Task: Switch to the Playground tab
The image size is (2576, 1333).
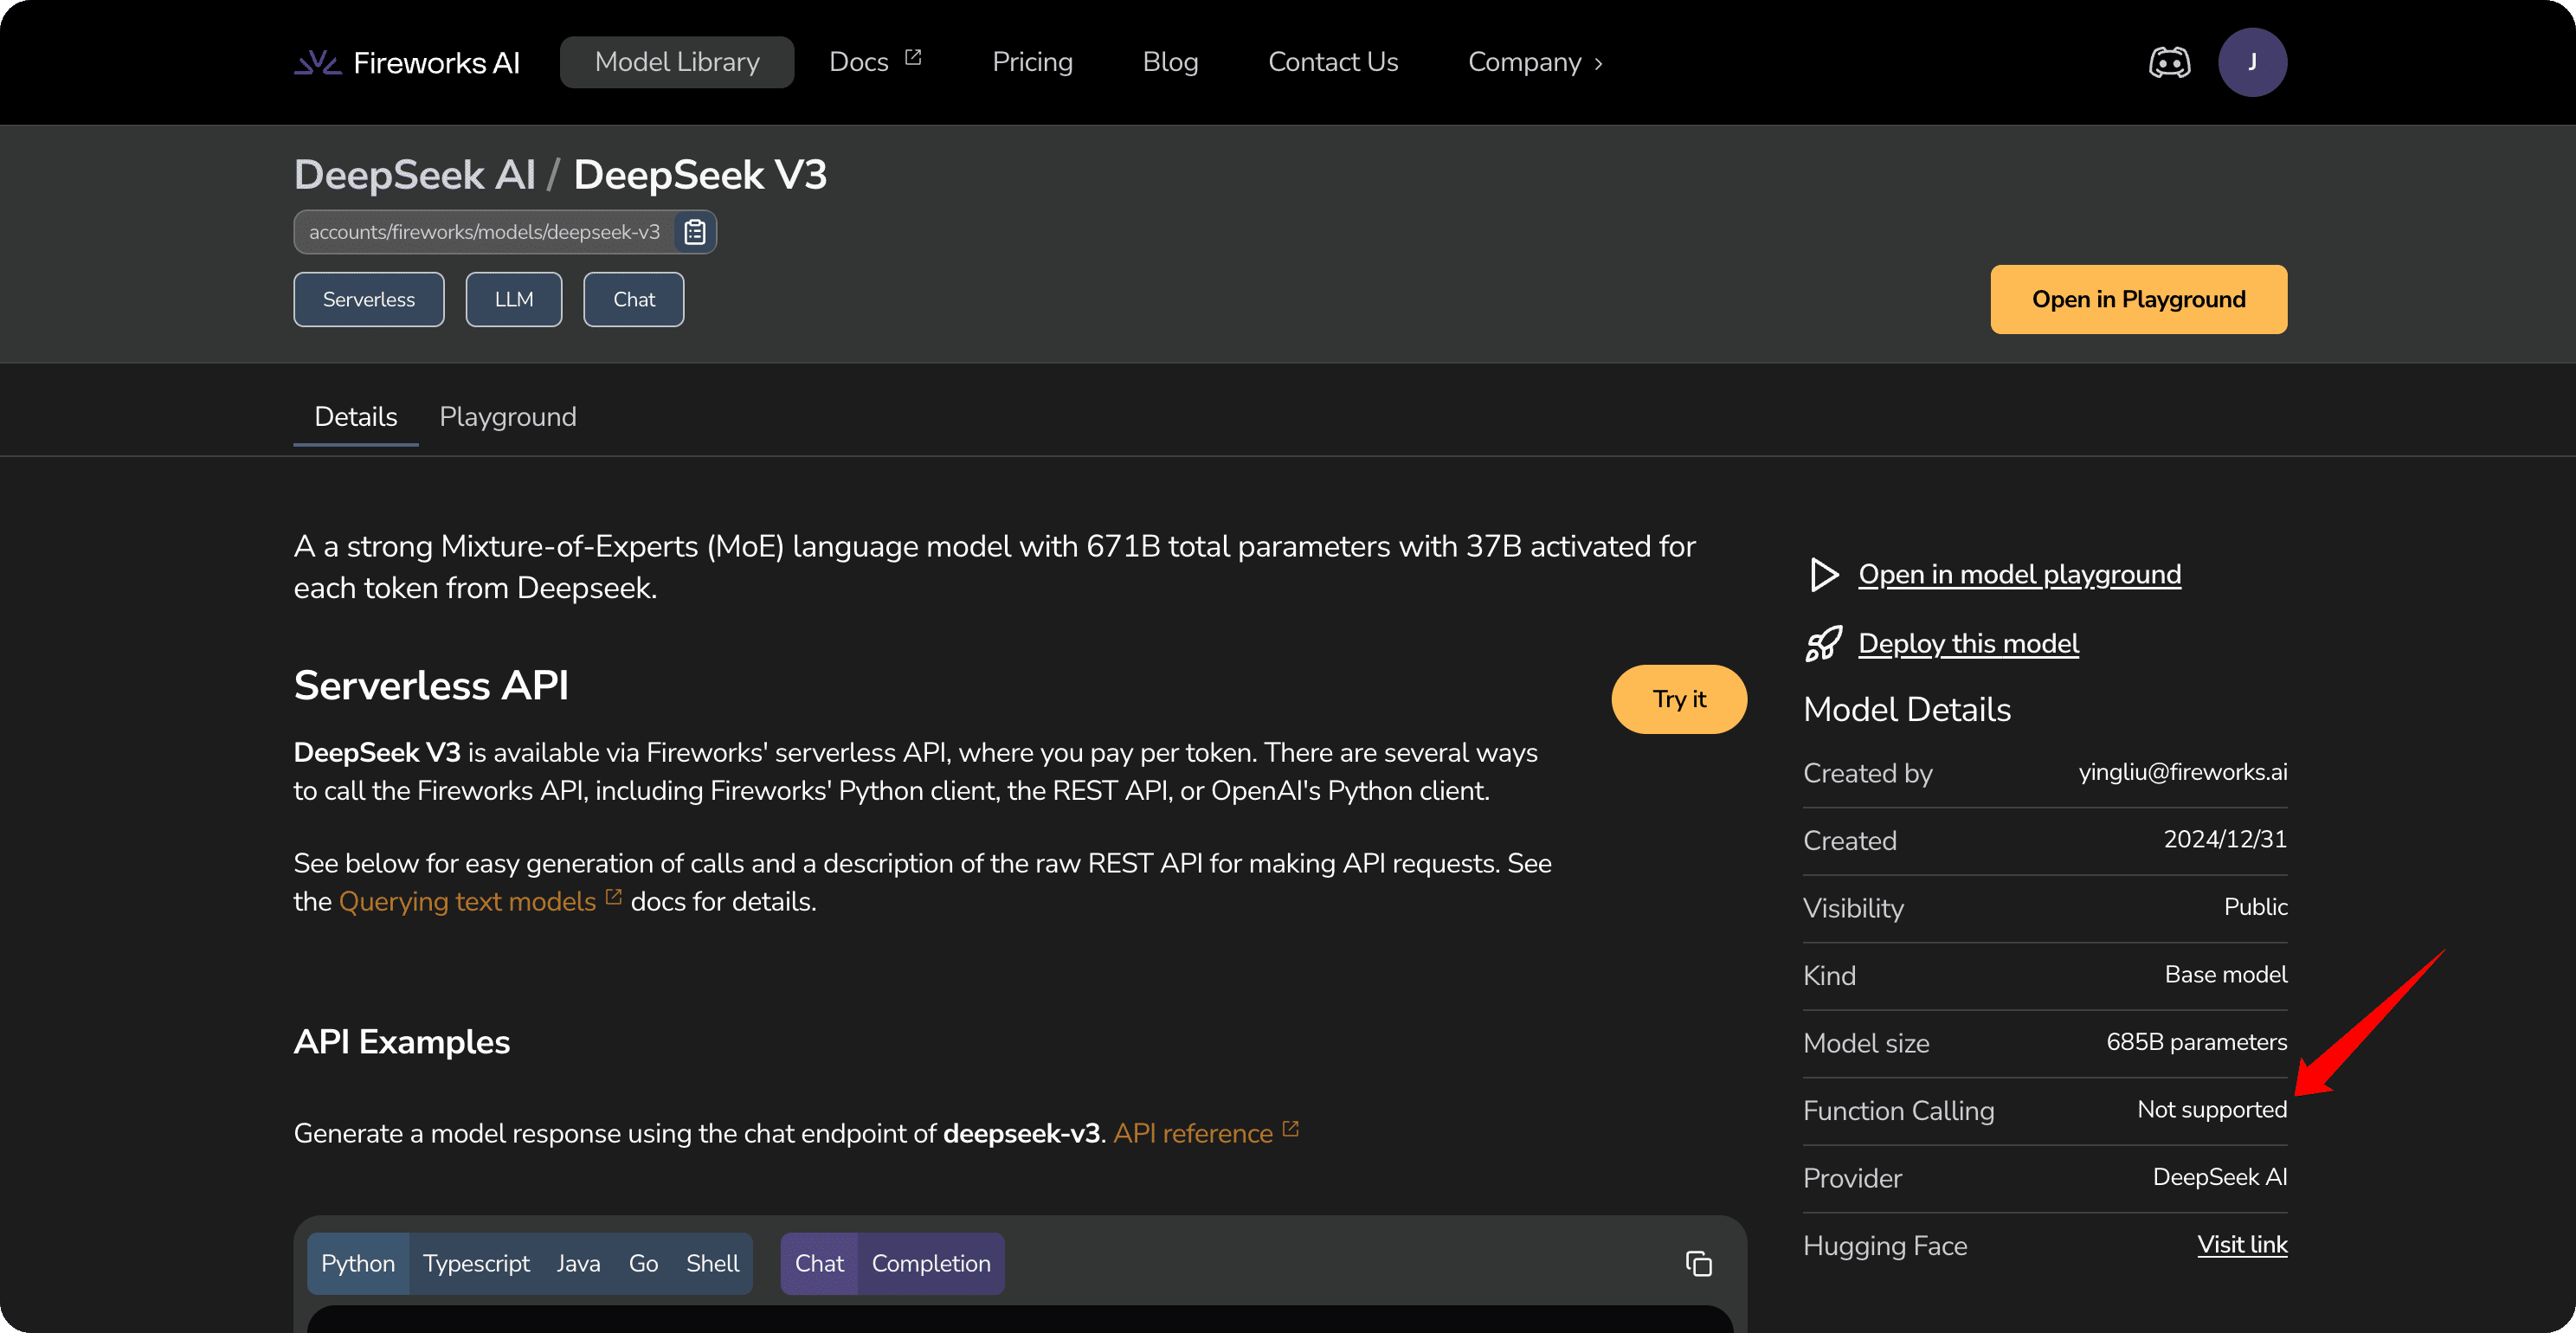Action: [x=508, y=417]
